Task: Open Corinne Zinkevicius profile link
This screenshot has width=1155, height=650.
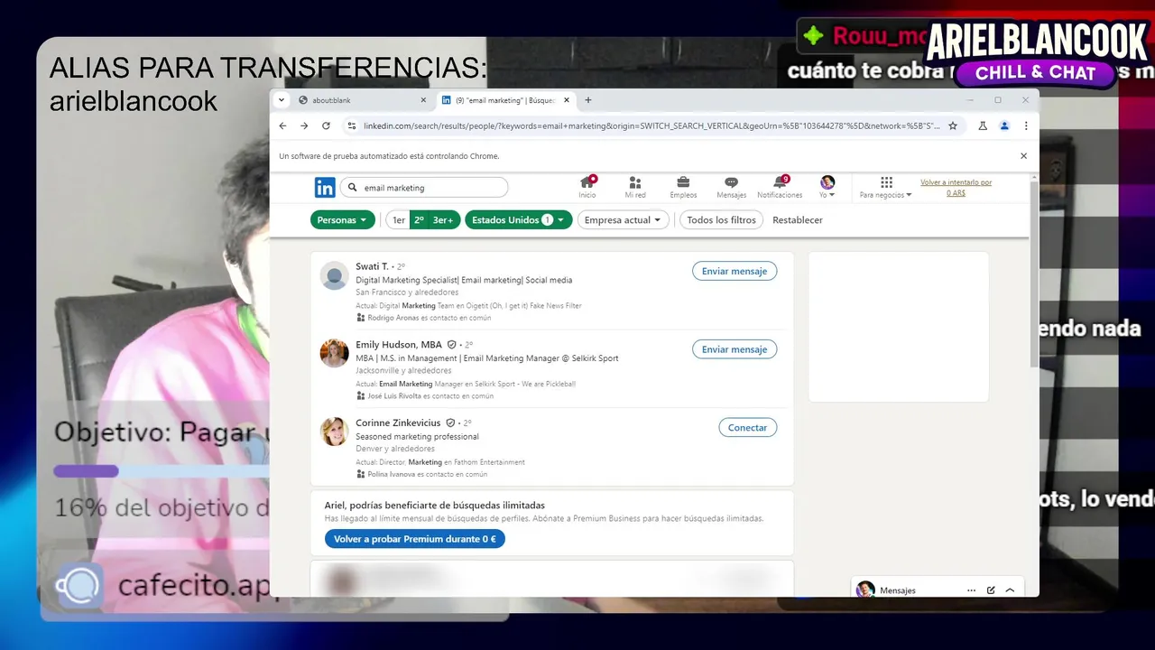Action: click(398, 422)
